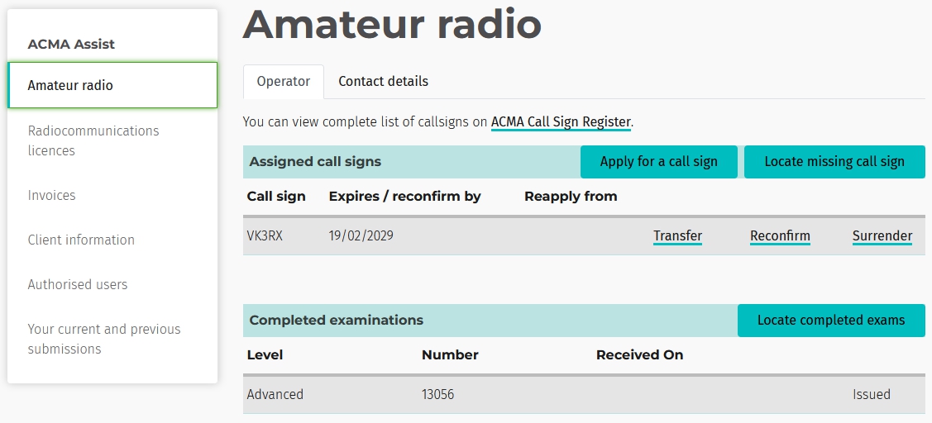The height and width of the screenshot is (423, 932).
Task: Click the VK3RX call sign cell
Action: click(265, 236)
